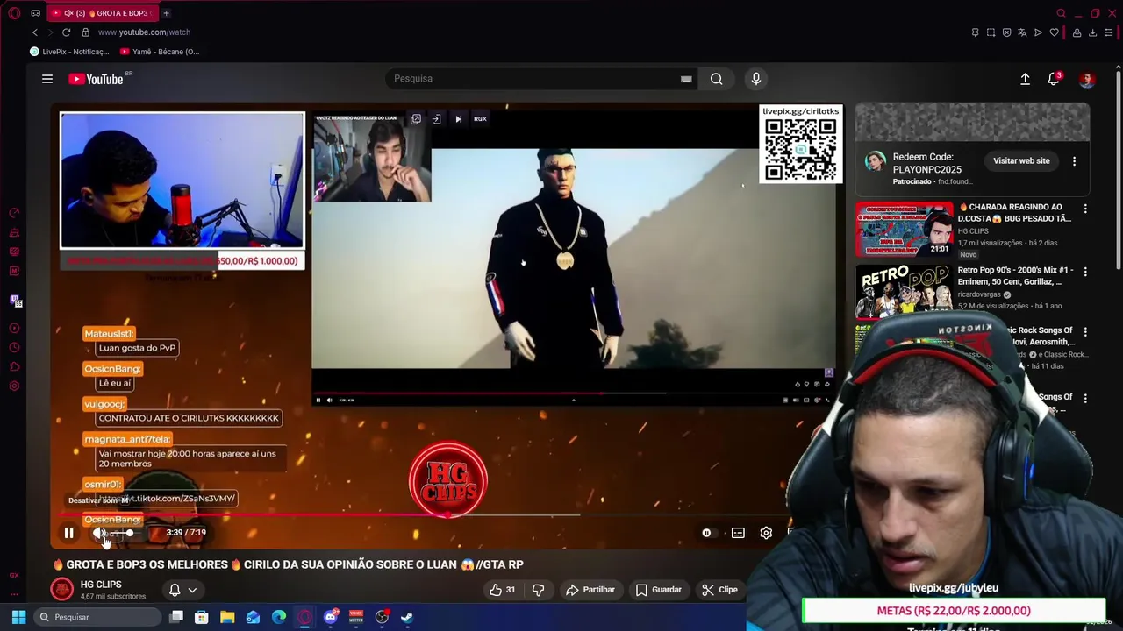This screenshot has width=1123, height=631.
Task: Click the Guardar save button
Action: click(659, 590)
